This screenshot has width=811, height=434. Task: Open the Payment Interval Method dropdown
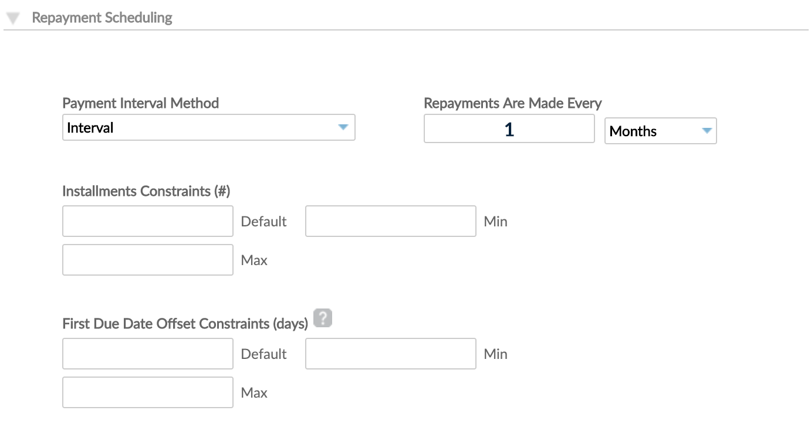click(208, 127)
